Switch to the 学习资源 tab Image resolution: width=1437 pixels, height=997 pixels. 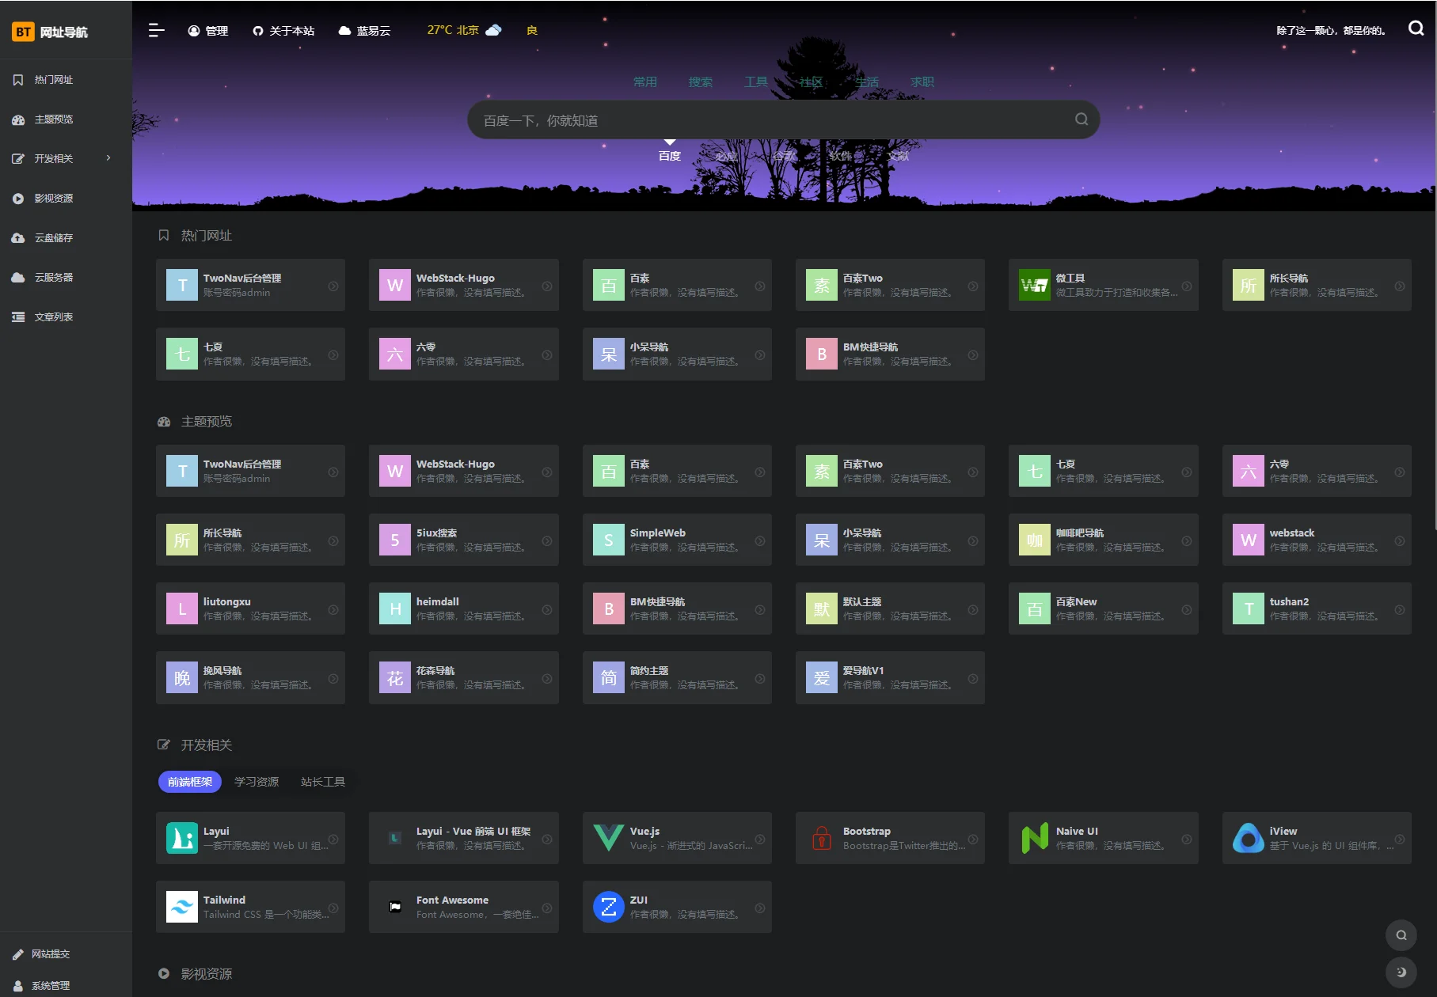tap(257, 782)
